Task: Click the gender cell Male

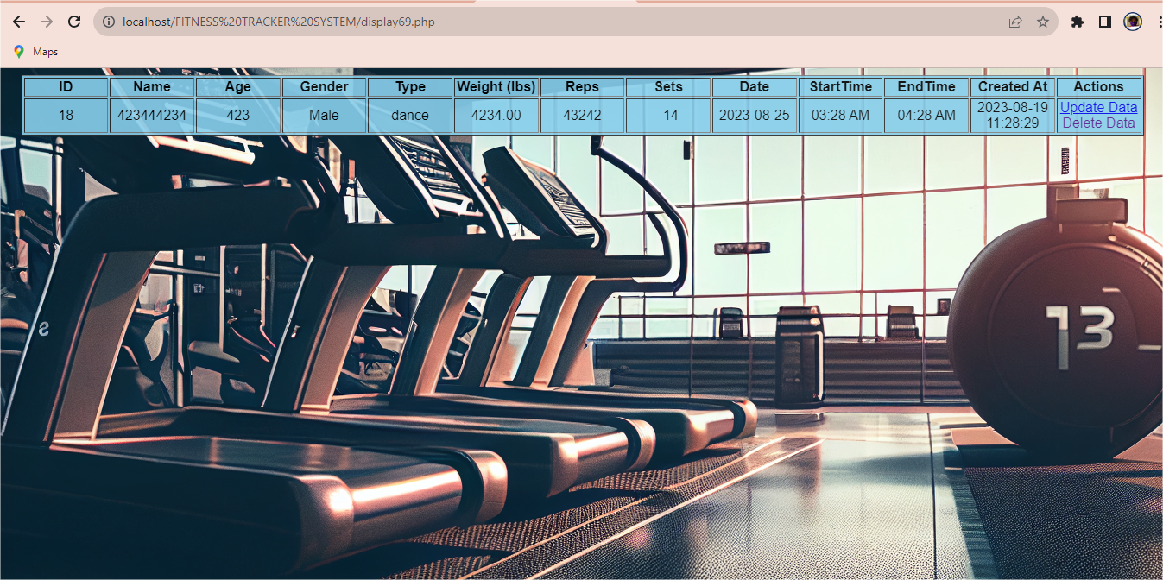Action: (x=324, y=116)
